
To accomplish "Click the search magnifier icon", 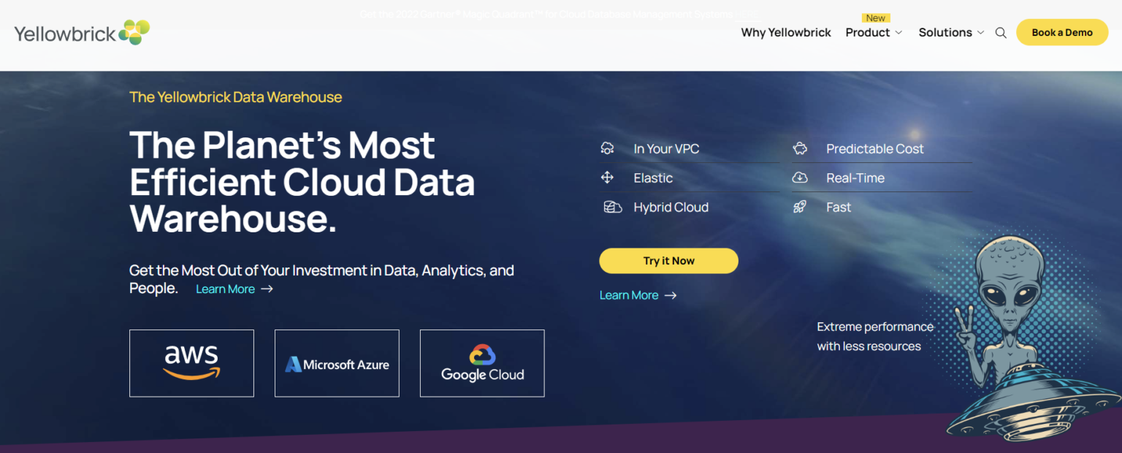I will [x=1001, y=33].
